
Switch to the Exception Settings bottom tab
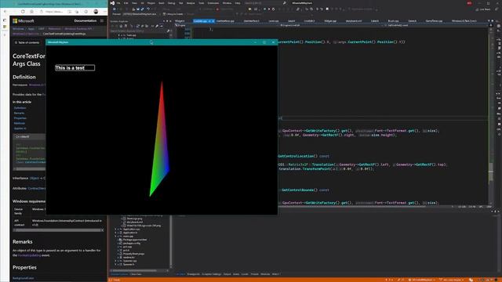click(x=212, y=274)
